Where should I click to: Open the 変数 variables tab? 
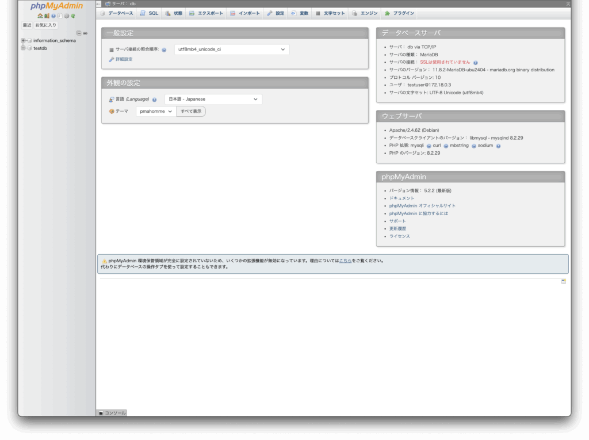click(x=300, y=14)
